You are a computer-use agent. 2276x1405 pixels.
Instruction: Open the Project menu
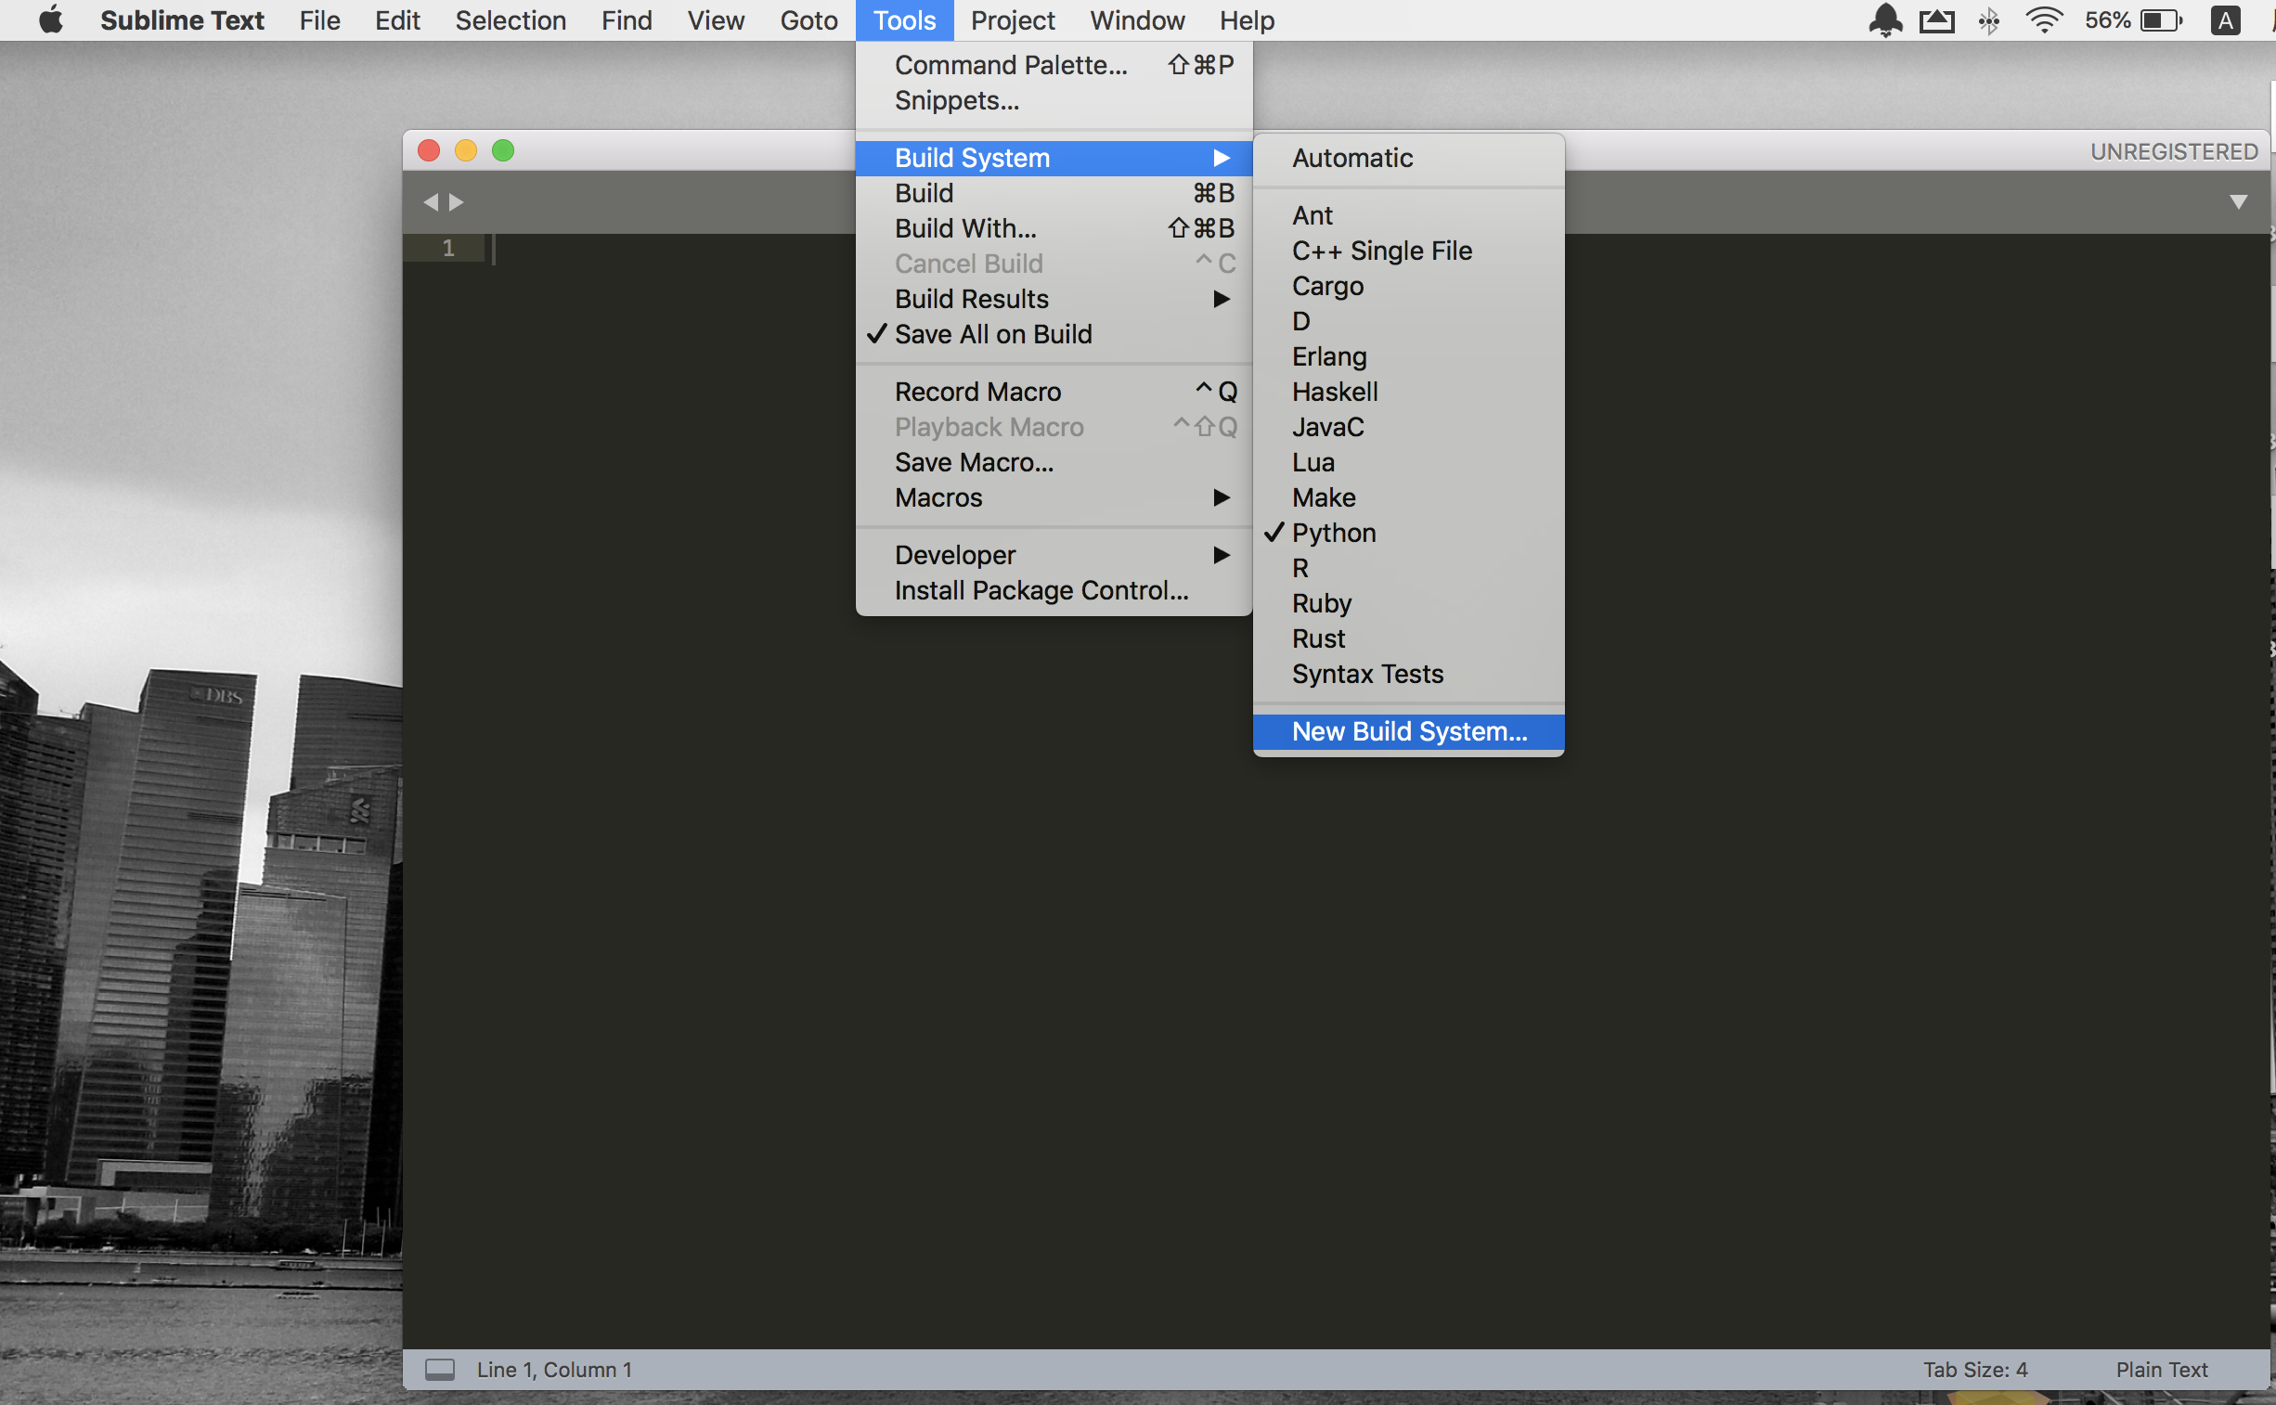(x=1012, y=19)
